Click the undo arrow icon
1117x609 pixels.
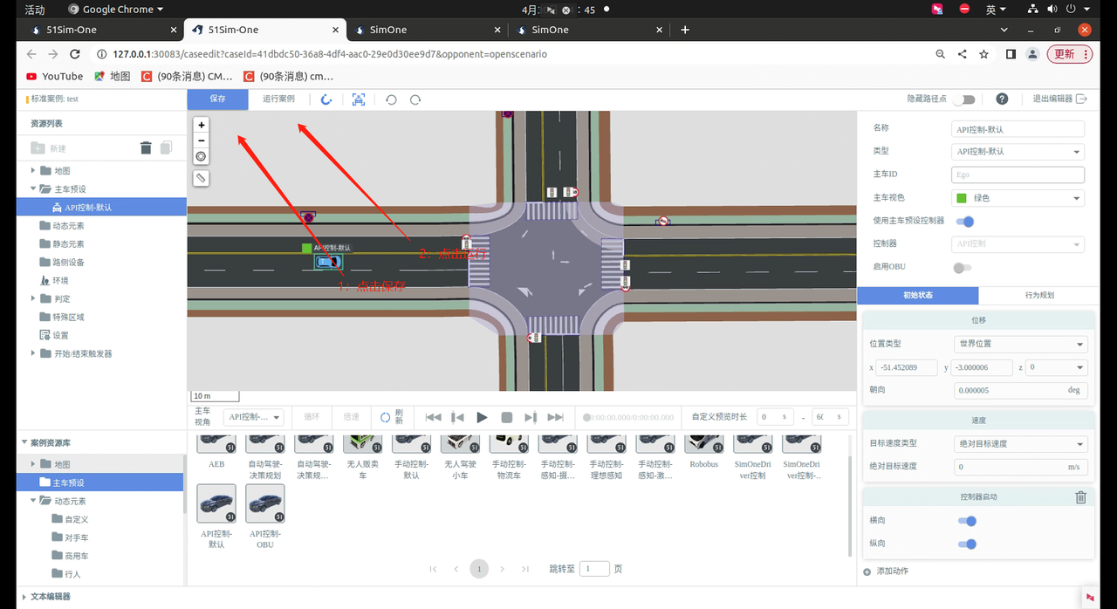(391, 99)
